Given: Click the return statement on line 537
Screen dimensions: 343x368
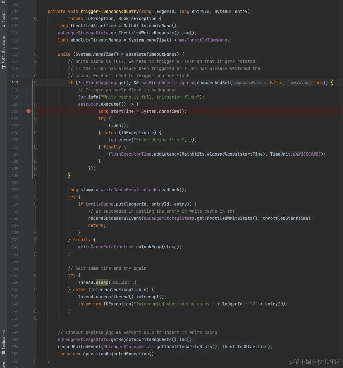Looking at the screenshot, I should [97, 226].
